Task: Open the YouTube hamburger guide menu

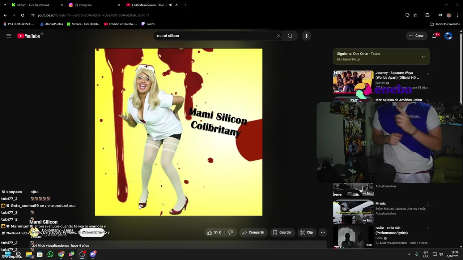Action: click(x=9, y=36)
